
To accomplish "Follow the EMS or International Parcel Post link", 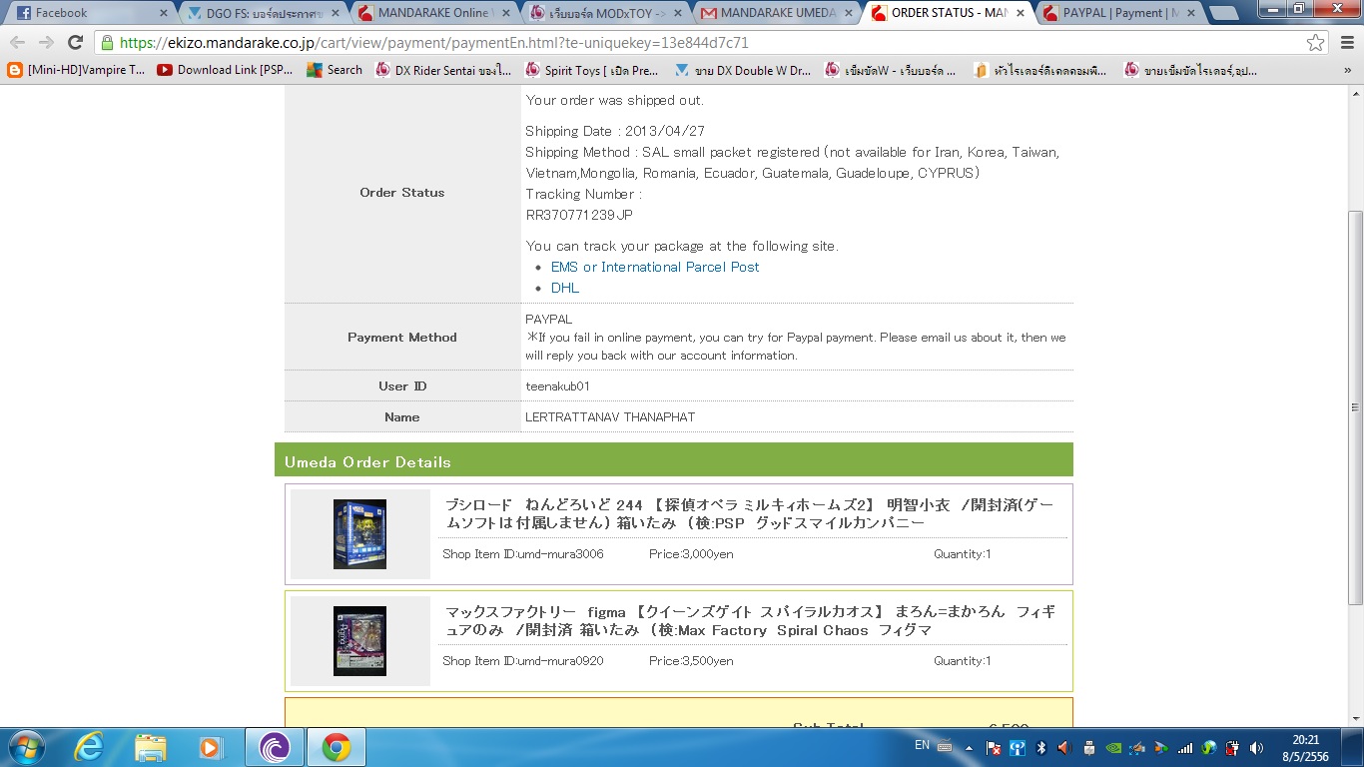I will [655, 267].
